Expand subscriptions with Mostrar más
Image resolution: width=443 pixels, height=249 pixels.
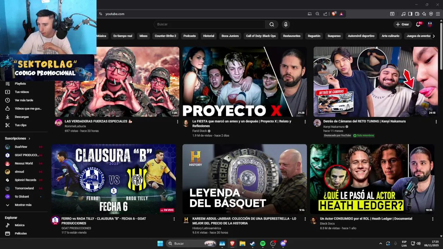24,205
